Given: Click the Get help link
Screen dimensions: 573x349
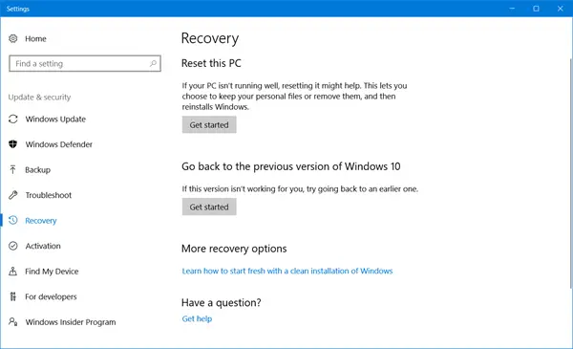Looking at the screenshot, I should (x=197, y=318).
